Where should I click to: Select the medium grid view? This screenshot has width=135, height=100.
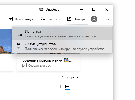pyautogui.click(x=67, y=87)
